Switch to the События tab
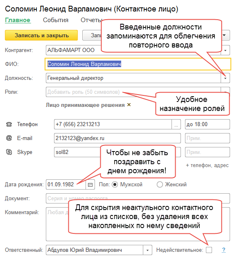 coord(56,20)
